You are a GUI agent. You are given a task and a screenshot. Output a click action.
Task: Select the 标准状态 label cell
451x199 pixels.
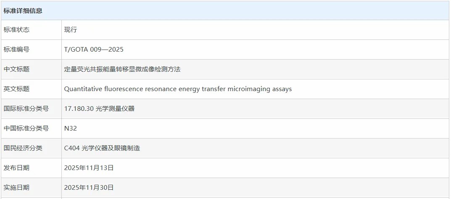[17, 30]
